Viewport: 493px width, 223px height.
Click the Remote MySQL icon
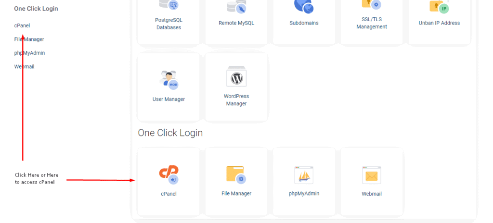[236, 6]
